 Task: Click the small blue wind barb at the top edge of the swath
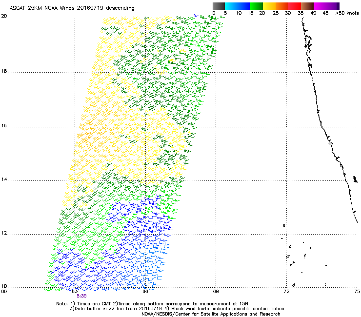[x=196, y=16]
